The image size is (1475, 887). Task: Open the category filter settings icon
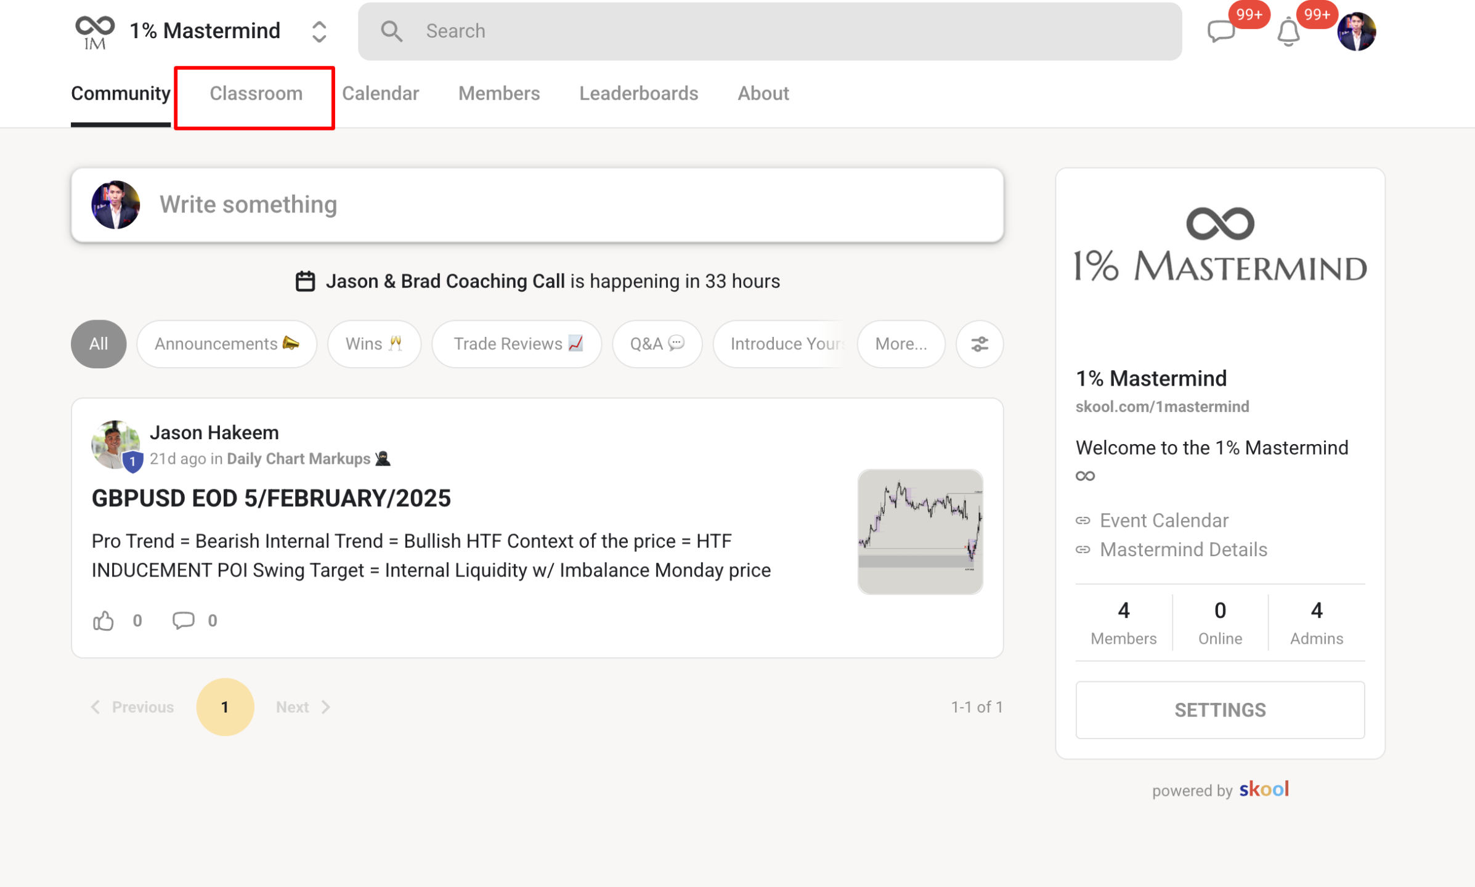click(979, 344)
